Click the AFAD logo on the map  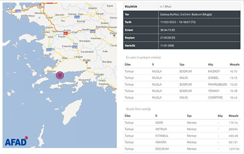(16, 142)
